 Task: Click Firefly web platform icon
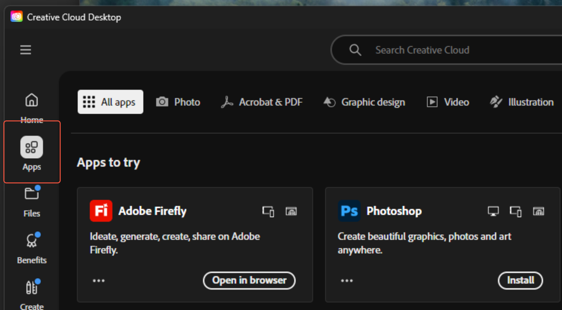point(291,211)
